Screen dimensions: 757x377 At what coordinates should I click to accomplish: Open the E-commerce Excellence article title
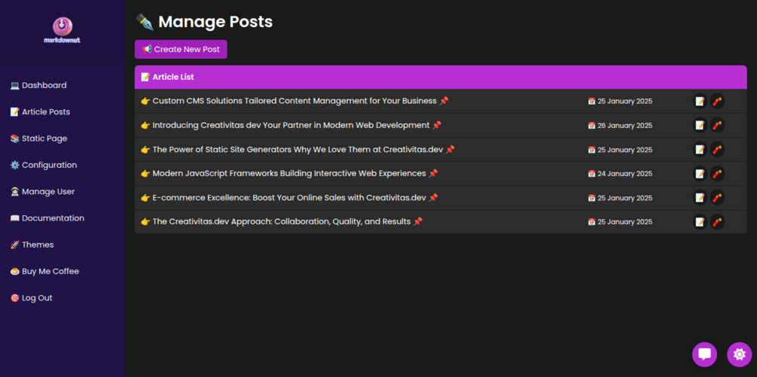[289, 198]
